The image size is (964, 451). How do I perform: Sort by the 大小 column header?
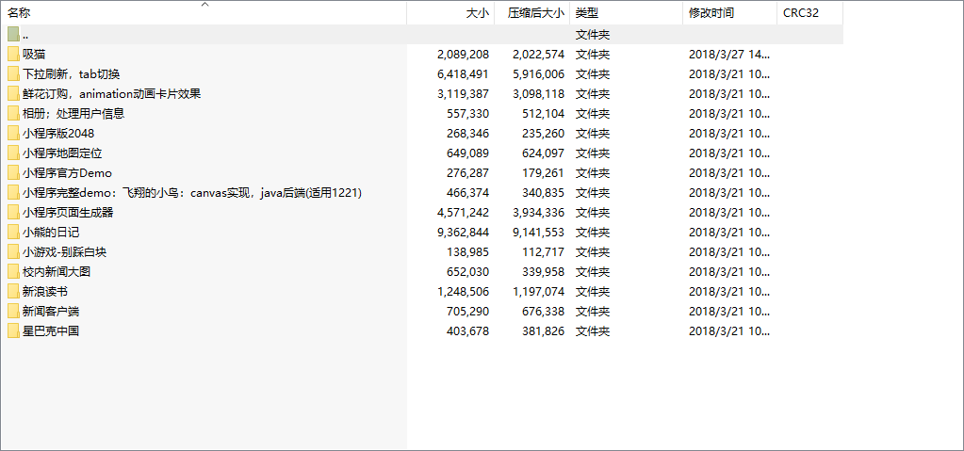pos(450,13)
